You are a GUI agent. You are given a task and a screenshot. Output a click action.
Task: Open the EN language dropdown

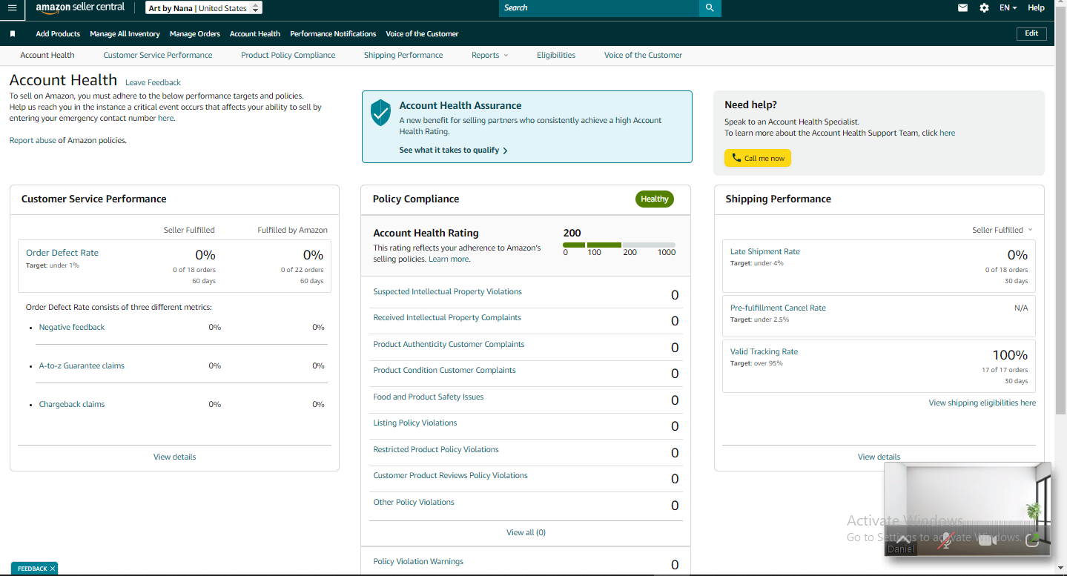tap(1008, 7)
